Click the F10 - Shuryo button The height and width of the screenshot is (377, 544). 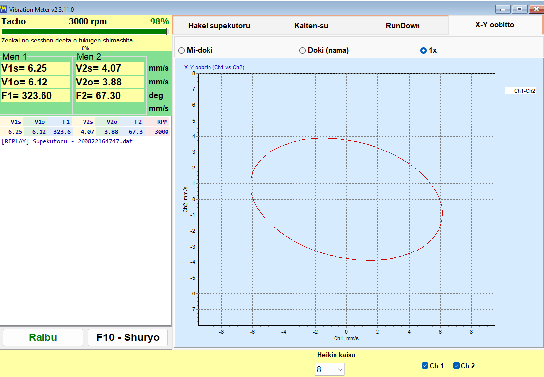128,337
